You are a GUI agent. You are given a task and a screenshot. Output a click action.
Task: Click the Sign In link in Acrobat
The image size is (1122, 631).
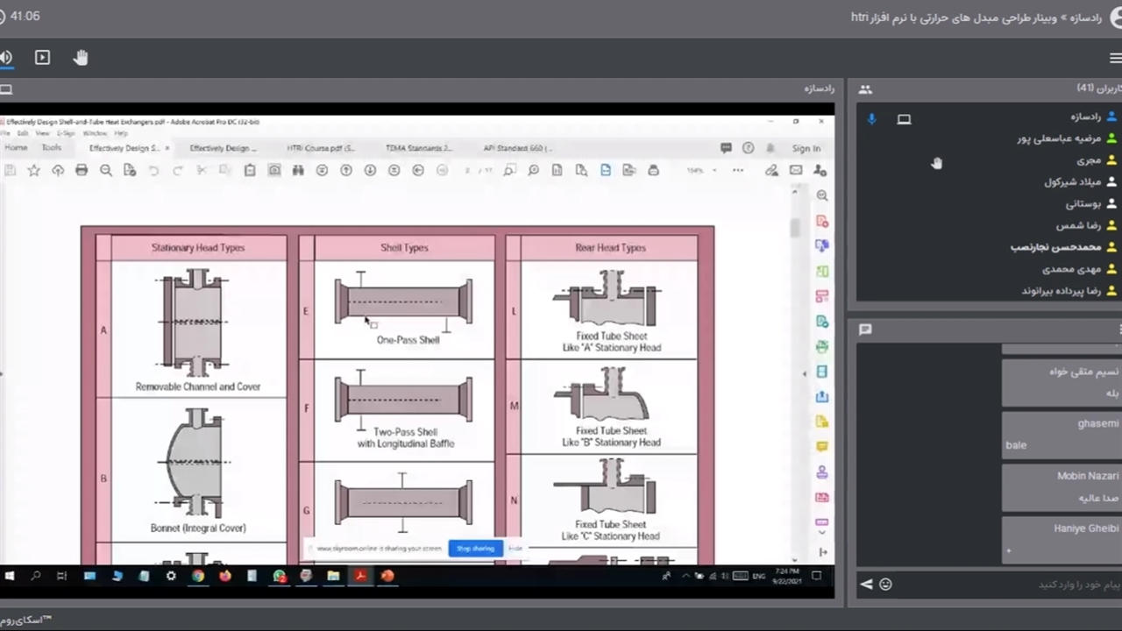pyautogui.click(x=806, y=148)
